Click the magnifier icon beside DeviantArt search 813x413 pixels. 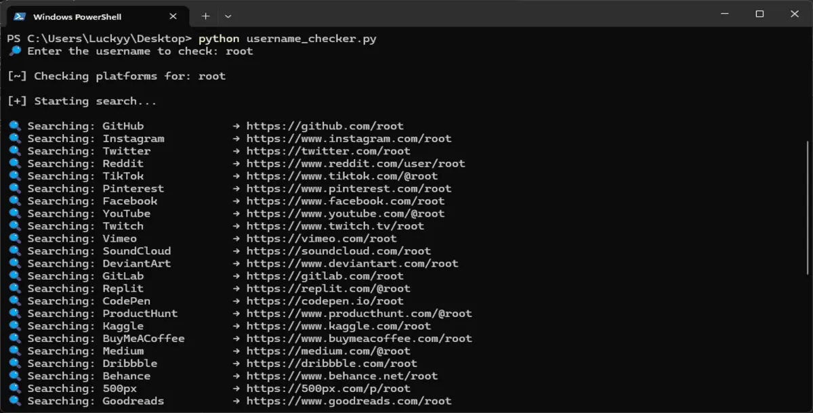(x=14, y=263)
